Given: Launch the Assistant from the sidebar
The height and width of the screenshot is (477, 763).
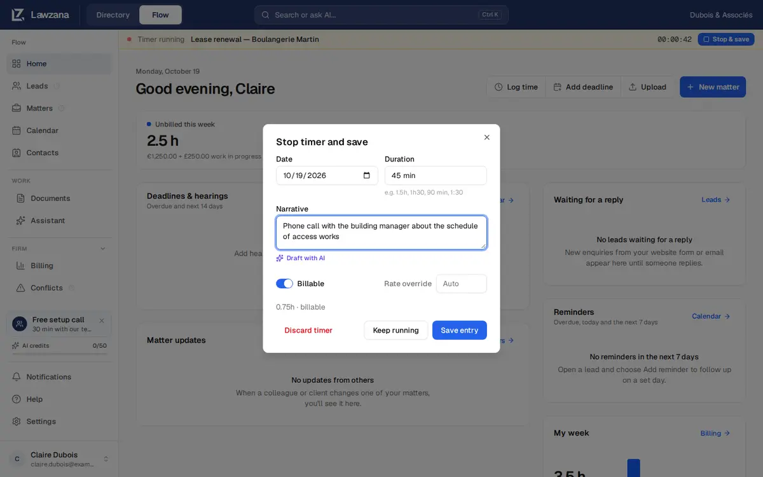Looking at the screenshot, I should pos(59,221).
